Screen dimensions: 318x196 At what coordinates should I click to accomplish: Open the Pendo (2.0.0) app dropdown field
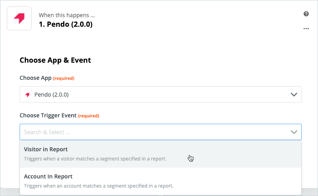pos(160,94)
